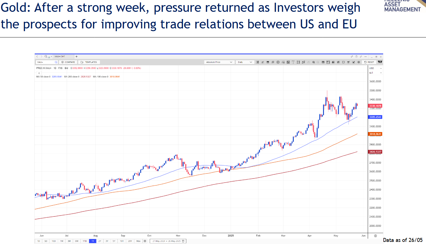The image size is (426, 244).
Task: Select the YTD range button
Action: [x=85, y=241]
